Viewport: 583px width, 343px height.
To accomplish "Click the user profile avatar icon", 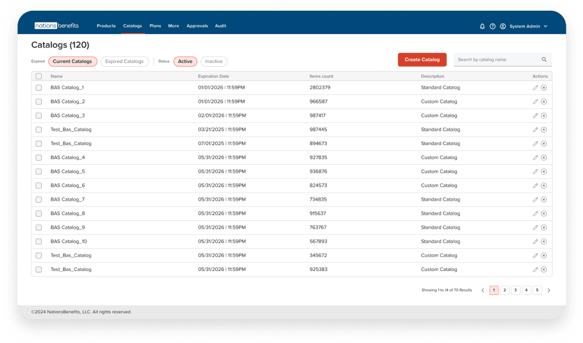I will tap(503, 26).
